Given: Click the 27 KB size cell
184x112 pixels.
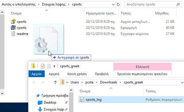Looking at the screenshot, I should (170, 34).
